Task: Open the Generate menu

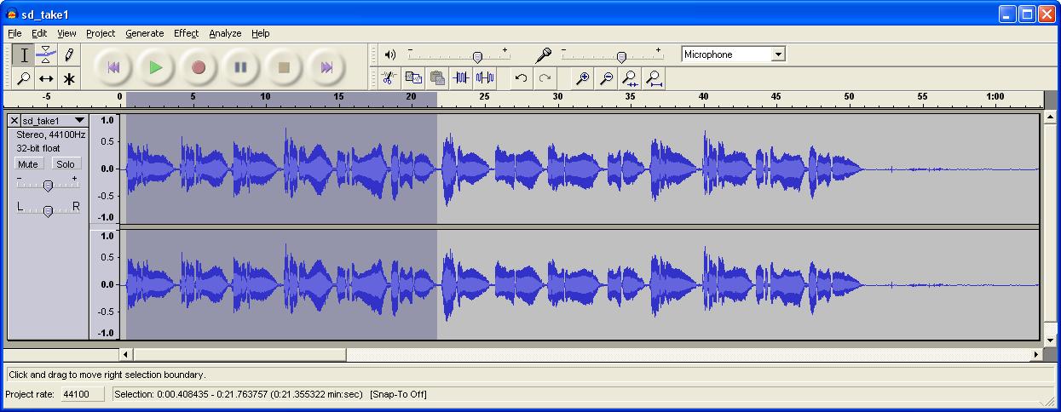Action: click(144, 33)
